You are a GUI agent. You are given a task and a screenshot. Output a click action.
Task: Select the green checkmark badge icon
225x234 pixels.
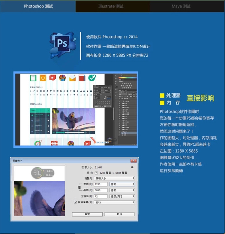click(x=92, y=78)
